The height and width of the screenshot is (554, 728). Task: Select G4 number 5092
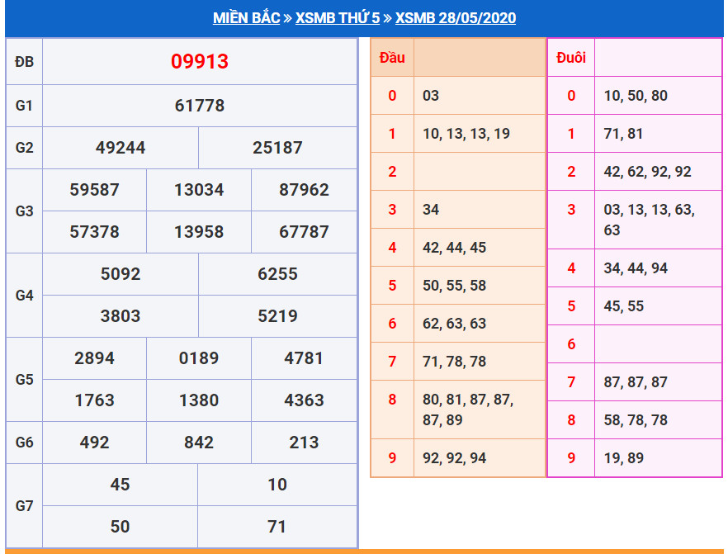pos(121,274)
